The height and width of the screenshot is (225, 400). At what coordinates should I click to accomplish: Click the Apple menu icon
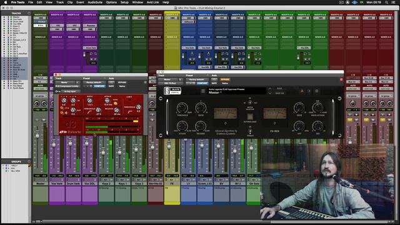pyautogui.click(x=6, y=2)
